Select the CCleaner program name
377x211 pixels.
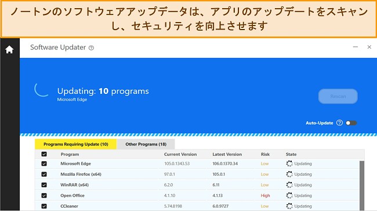click(x=69, y=206)
